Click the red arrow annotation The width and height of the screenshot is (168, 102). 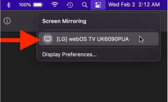pyautogui.click(x=20, y=40)
